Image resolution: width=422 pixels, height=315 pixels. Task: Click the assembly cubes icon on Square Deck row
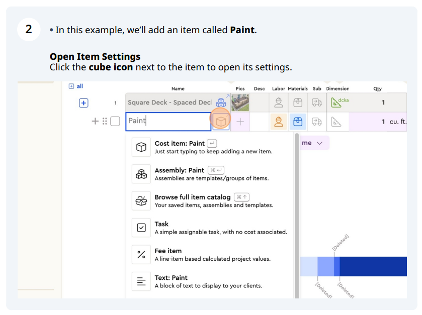pos(221,102)
